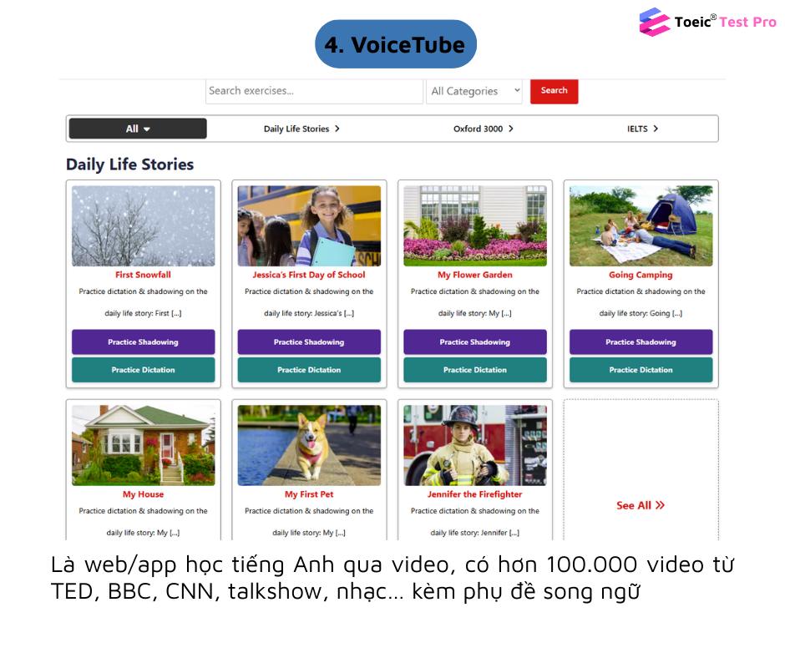785x658 pixels.
Task: Click the My First Pet title link
Action: tap(309, 494)
